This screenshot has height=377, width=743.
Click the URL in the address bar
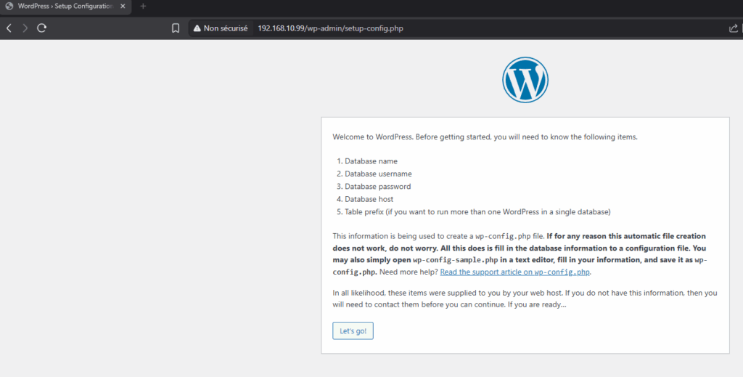(330, 28)
